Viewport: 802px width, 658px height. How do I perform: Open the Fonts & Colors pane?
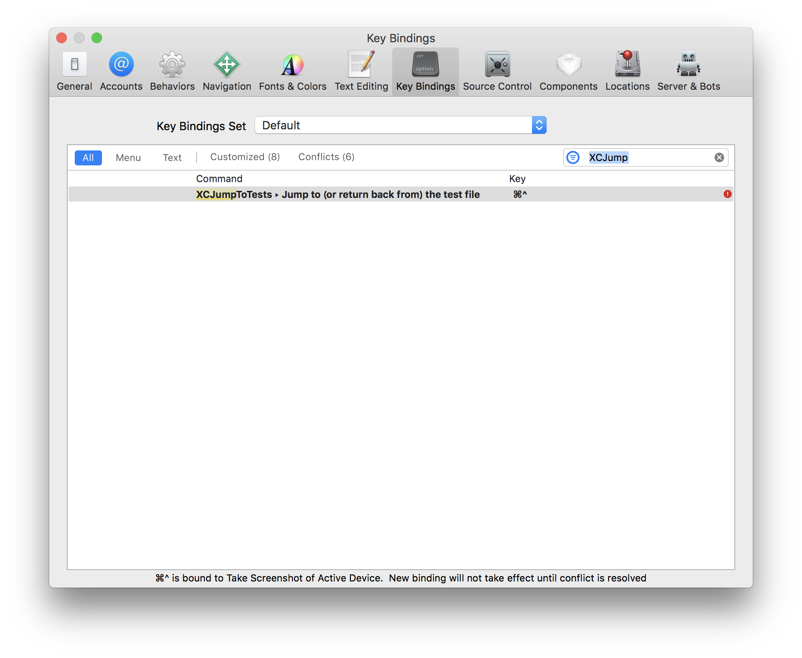292,72
